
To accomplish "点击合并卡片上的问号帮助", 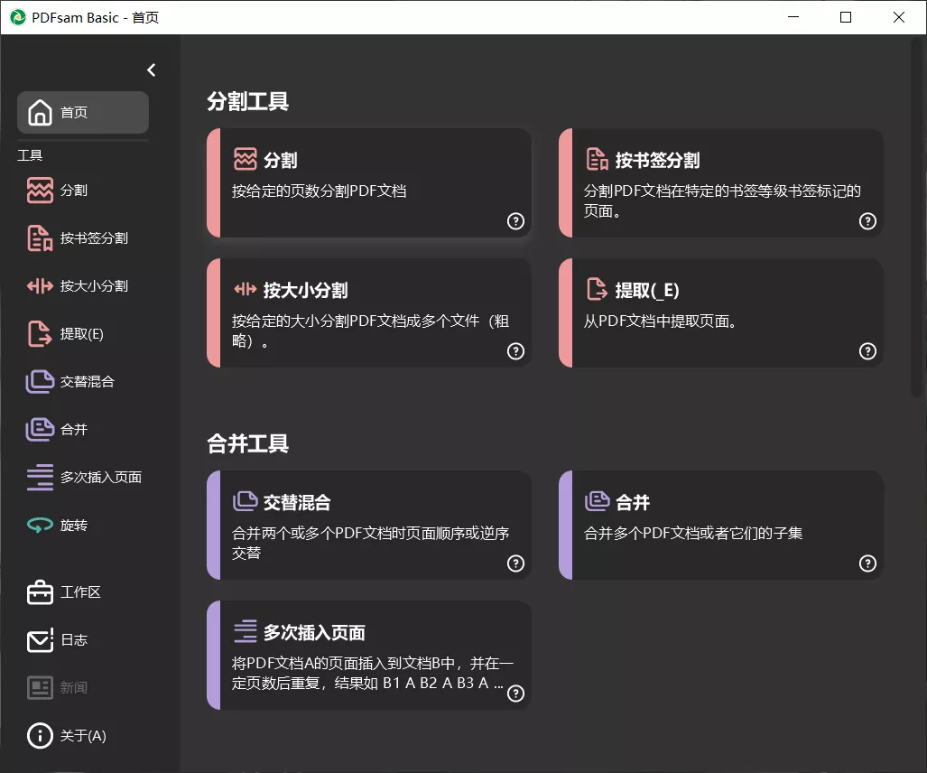I will pyautogui.click(x=867, y=563).
